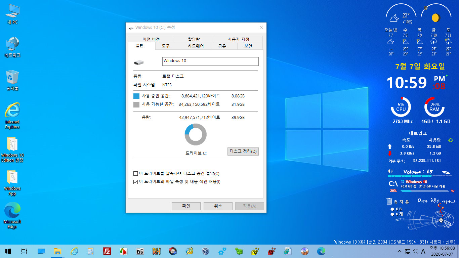The height and width of the screenshot is (258, 459).
Task: Click the Volume level bar in widget
Action: [x=419, y=176]
